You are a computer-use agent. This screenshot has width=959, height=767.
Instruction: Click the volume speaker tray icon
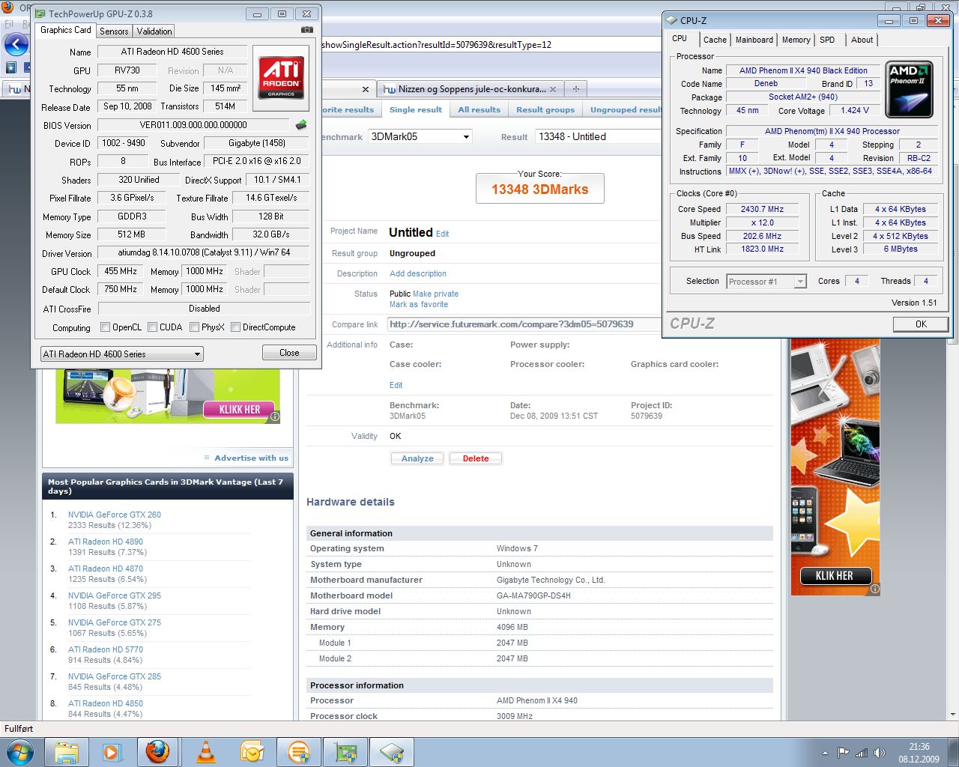(879, 753)
